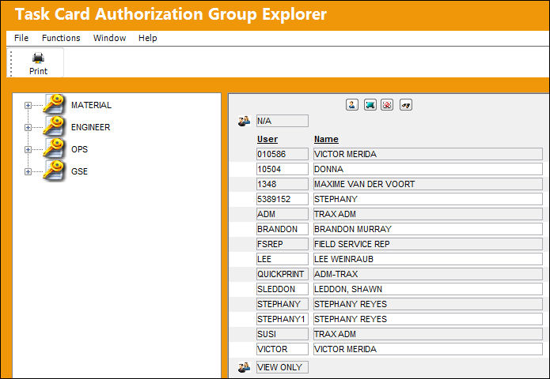
Task: Click user cell SLEDDON
Action: pyautogui.click(x=283, y=289)
